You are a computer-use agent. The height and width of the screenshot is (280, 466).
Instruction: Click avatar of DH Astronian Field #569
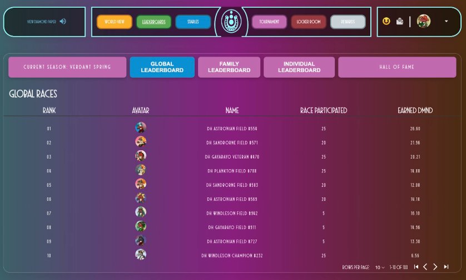(x=141, y=198)
